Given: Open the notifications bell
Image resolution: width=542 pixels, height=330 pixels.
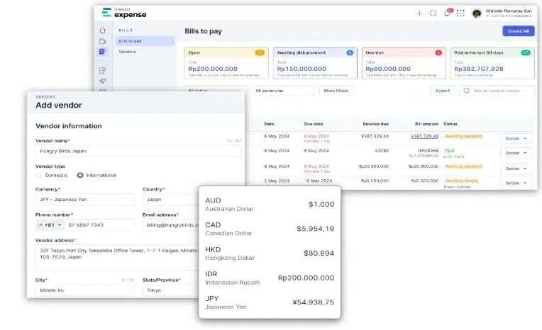Looking at the screenshot, I should tap(447, 13).
